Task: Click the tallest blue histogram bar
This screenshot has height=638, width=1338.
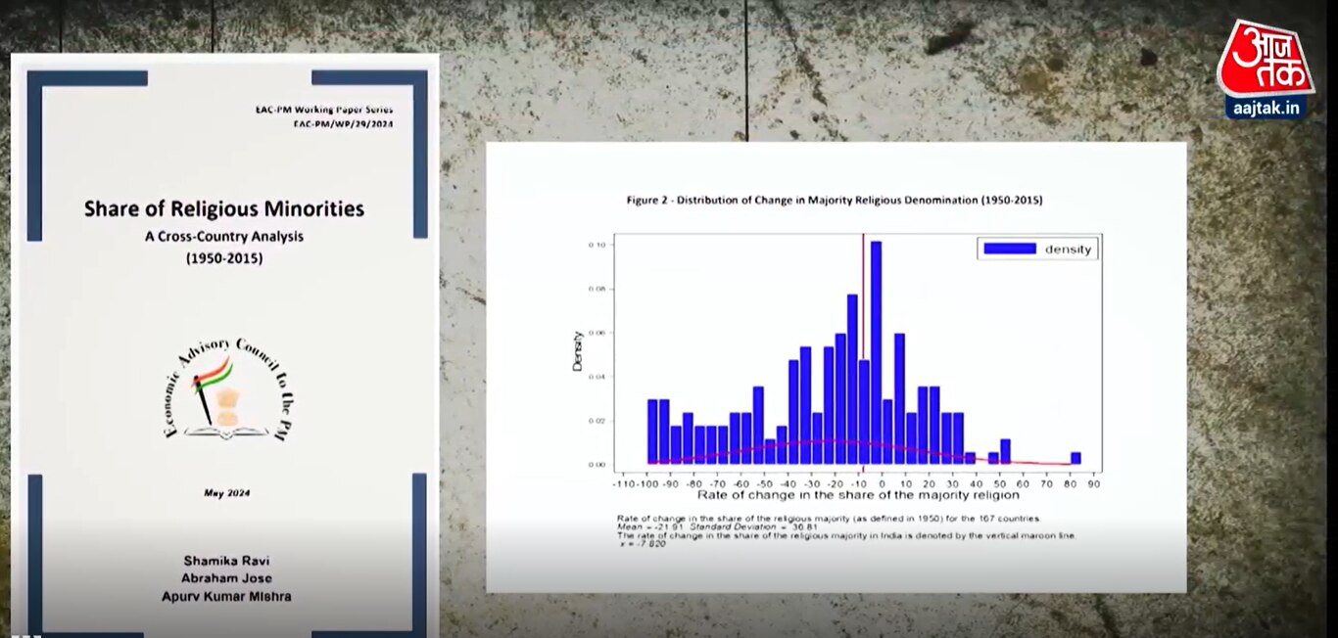Action: (x=876, y=352)
